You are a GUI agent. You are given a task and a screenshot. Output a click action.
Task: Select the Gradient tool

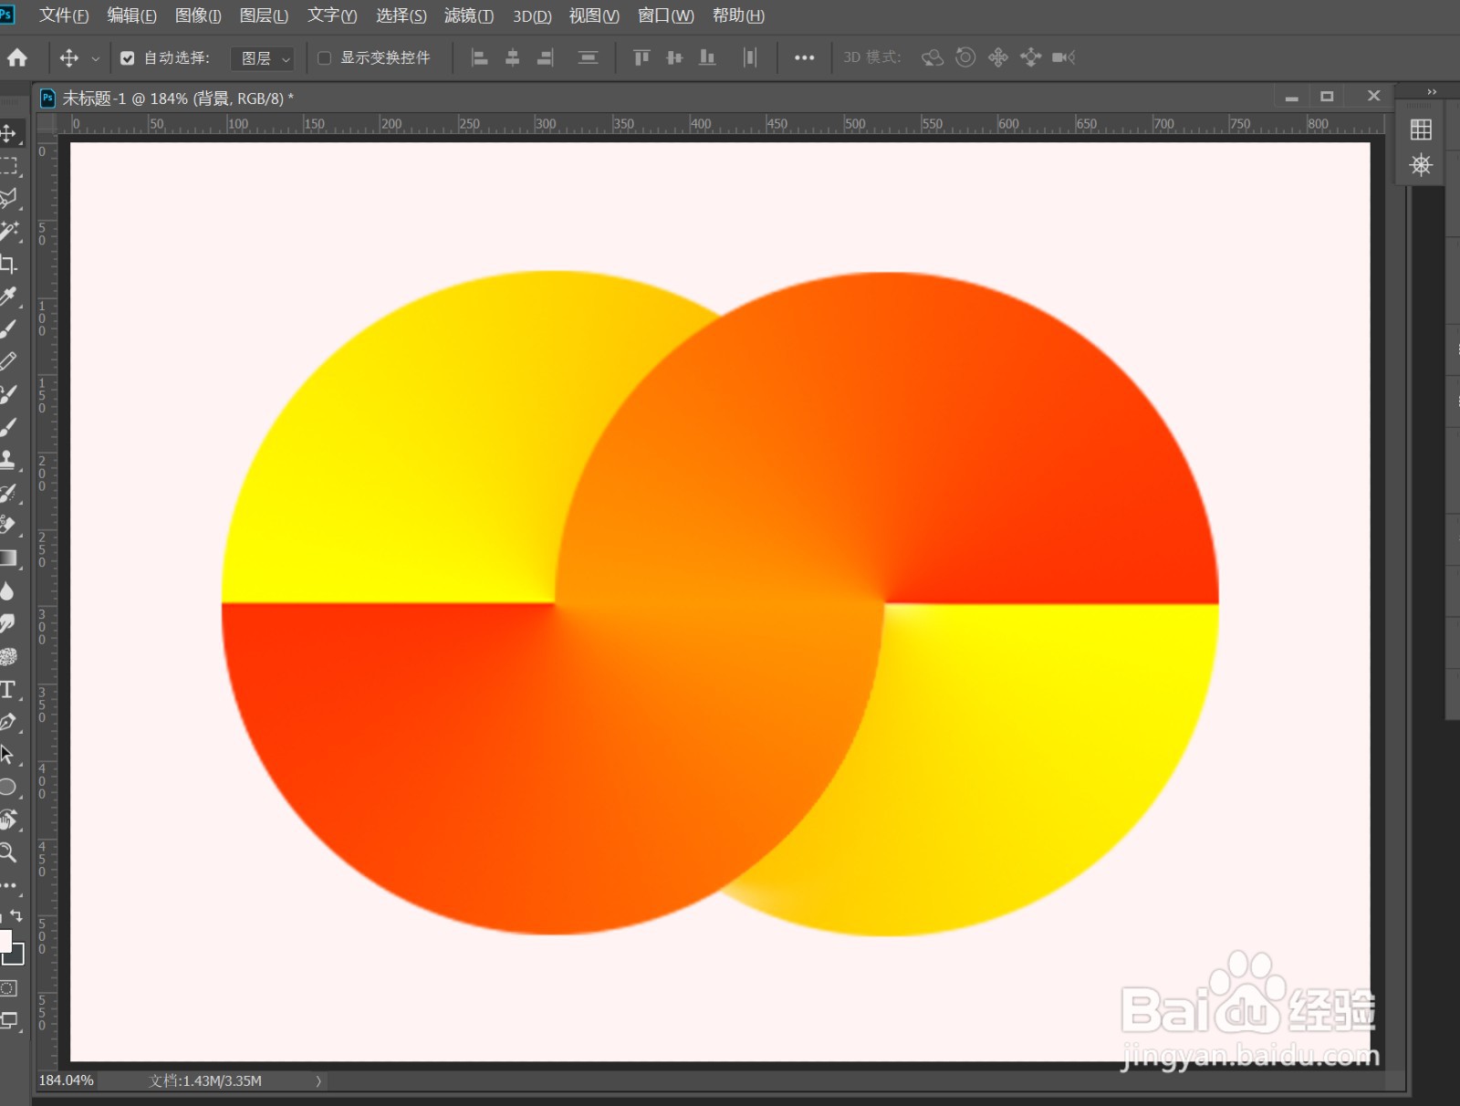point(8,558)
